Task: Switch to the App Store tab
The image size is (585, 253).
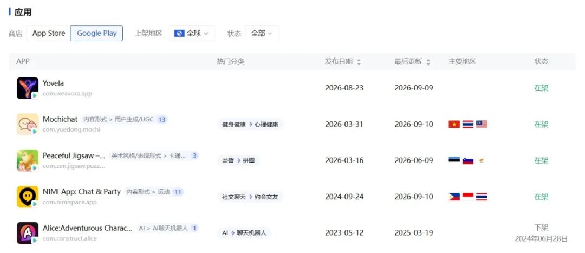Action: click(49, 33)
